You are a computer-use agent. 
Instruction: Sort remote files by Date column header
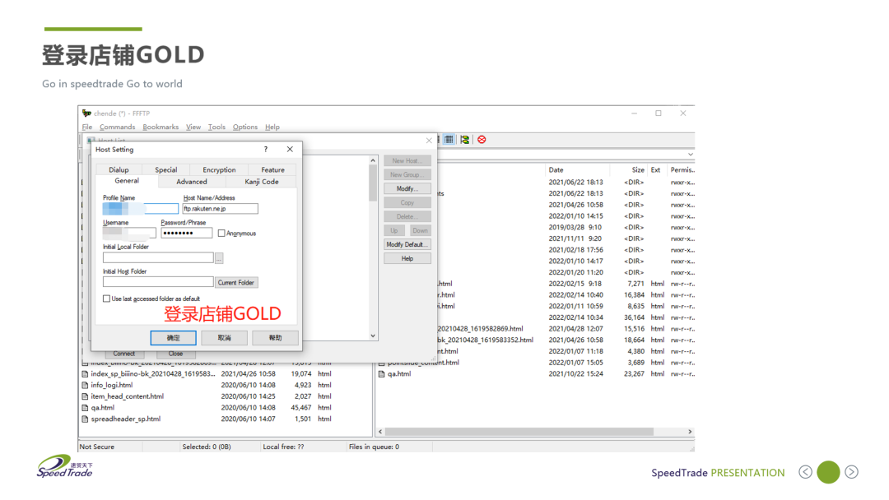point(577,170)
